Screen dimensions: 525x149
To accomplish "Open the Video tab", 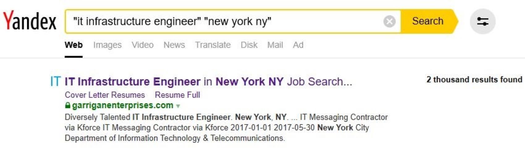I will point(142,45).
